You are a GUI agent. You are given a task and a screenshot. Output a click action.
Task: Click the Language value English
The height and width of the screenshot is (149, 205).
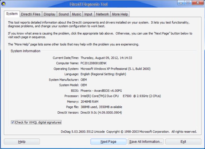[x=103, y=74]
